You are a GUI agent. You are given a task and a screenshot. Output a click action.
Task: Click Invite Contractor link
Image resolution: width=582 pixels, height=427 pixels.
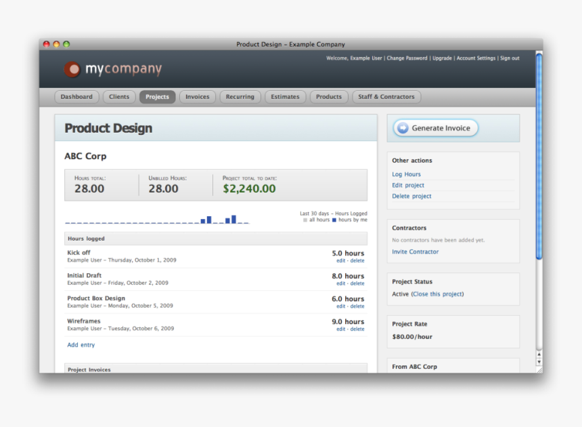(415, 251)
